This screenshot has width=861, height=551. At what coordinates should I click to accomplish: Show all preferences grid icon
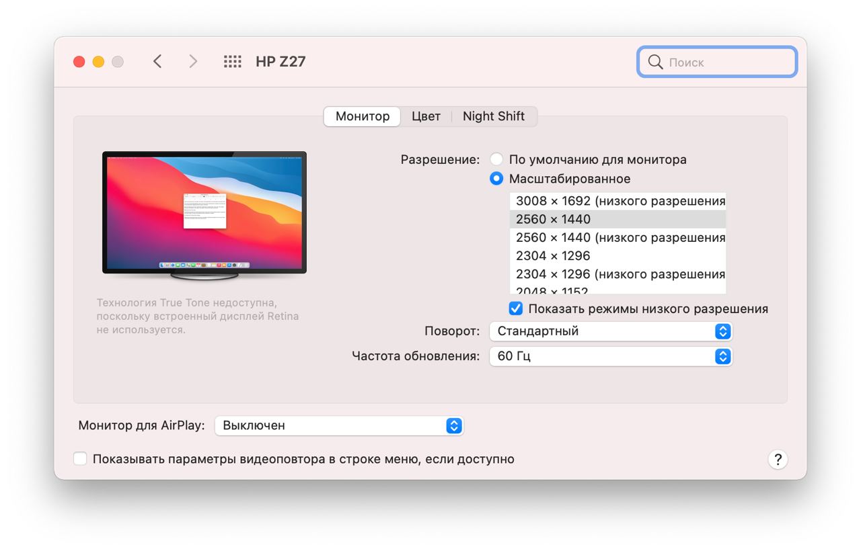pos(232,62)
